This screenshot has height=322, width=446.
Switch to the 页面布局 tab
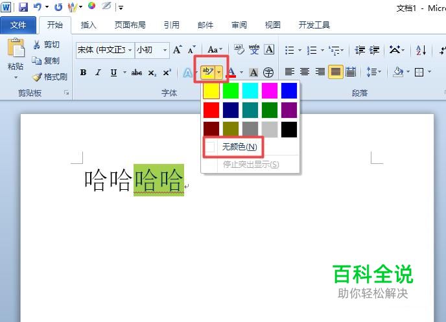point(130,25)
